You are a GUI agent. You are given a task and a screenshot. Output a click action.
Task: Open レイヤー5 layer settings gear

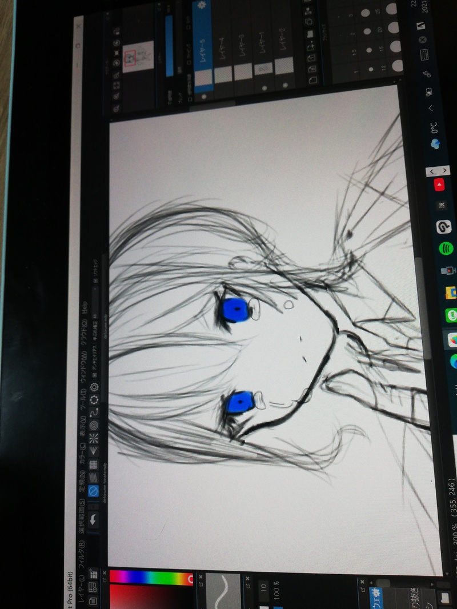(x=202, y=6)
